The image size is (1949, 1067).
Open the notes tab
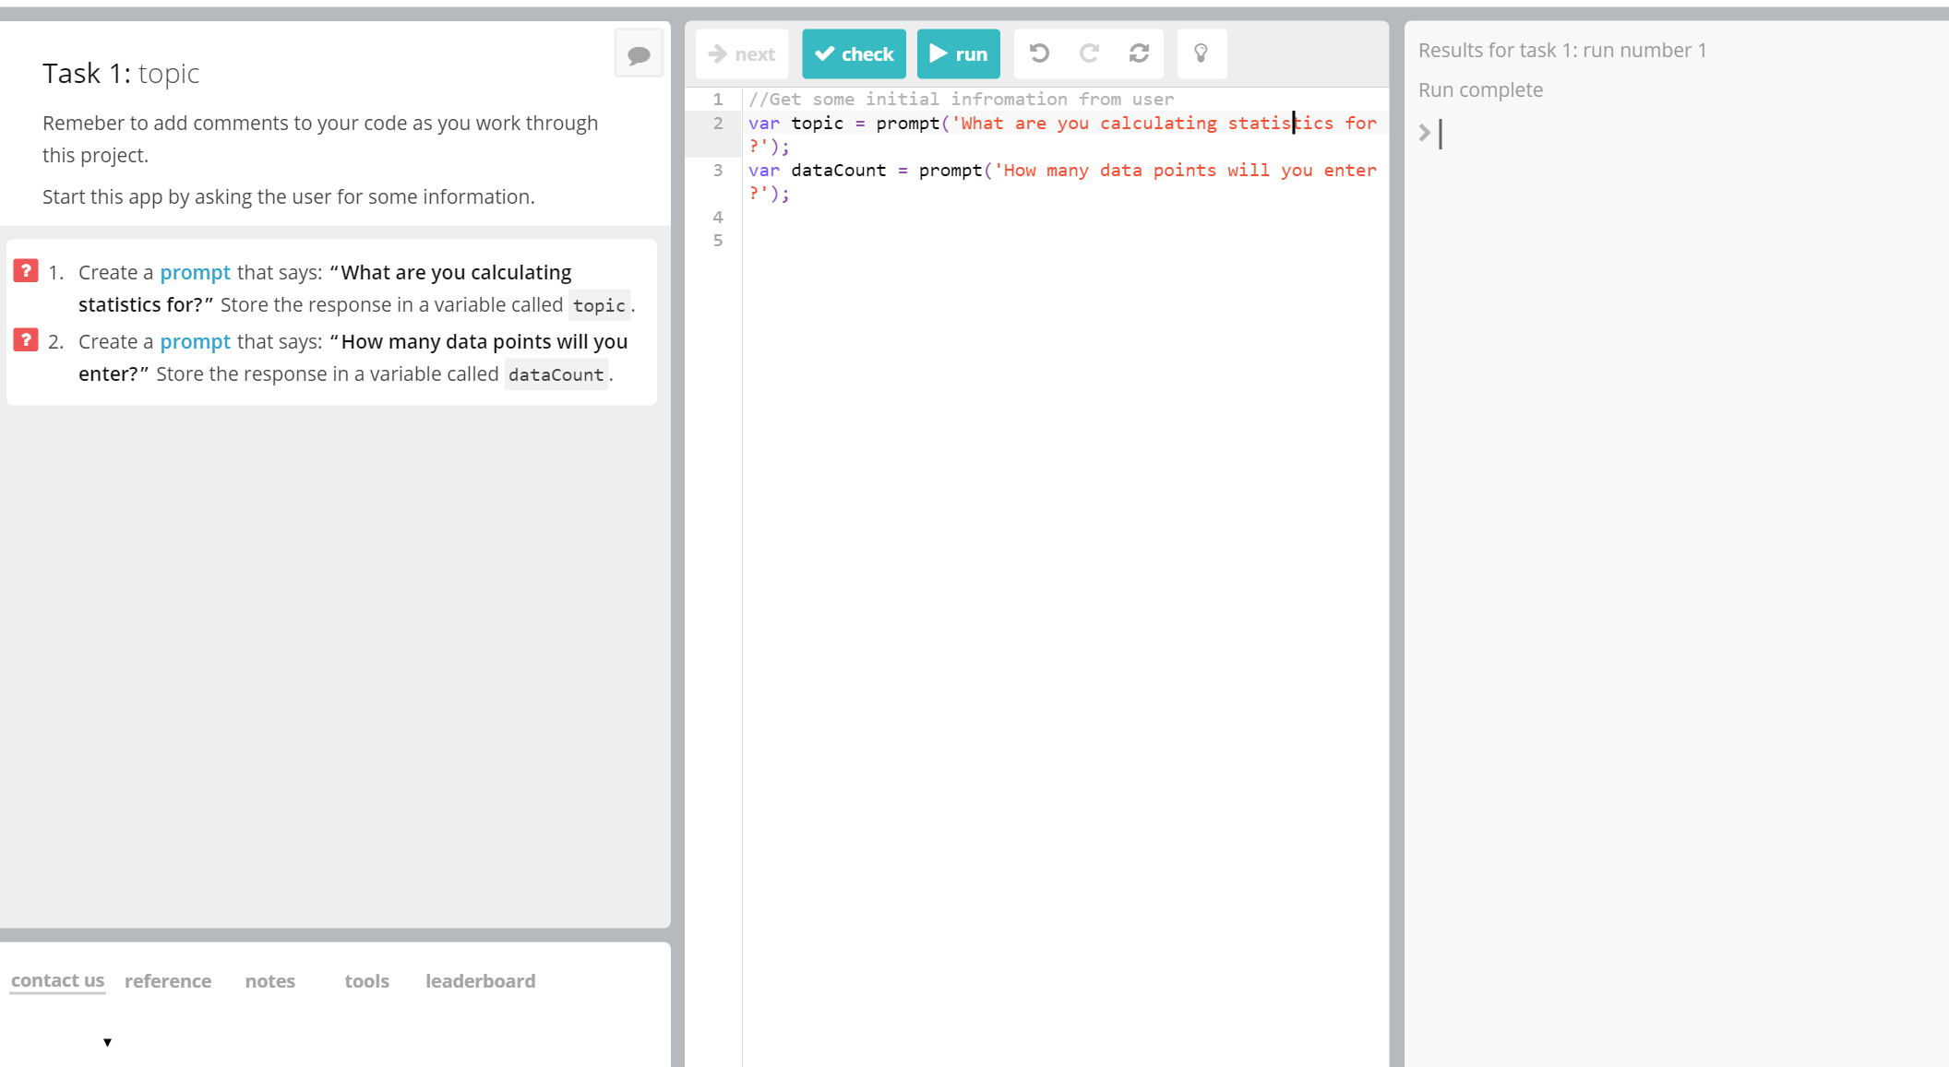pos(270,981)
